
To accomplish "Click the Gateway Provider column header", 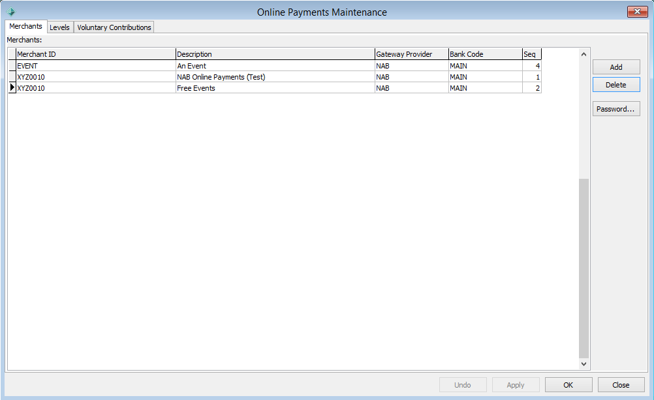I will pyautogui.click(x=411, y=54).
